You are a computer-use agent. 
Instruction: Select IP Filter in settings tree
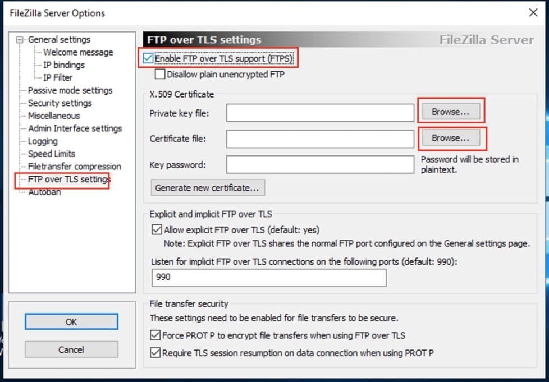58,77
